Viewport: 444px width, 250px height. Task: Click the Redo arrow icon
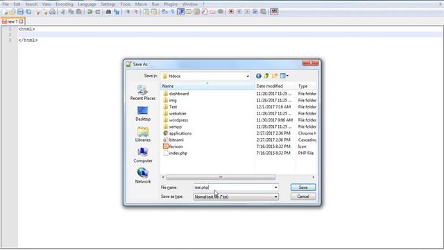point(98,12)
